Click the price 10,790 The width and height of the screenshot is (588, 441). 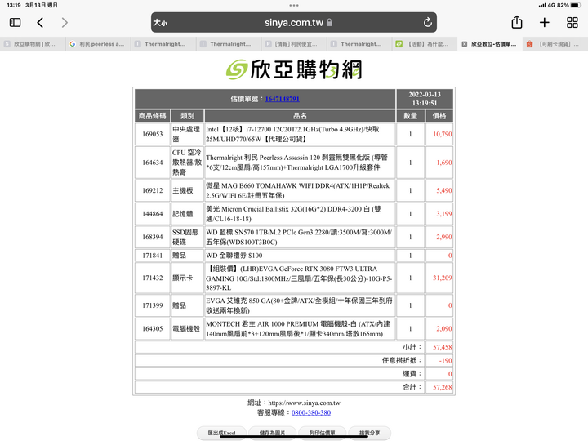[x=443, y=134]
